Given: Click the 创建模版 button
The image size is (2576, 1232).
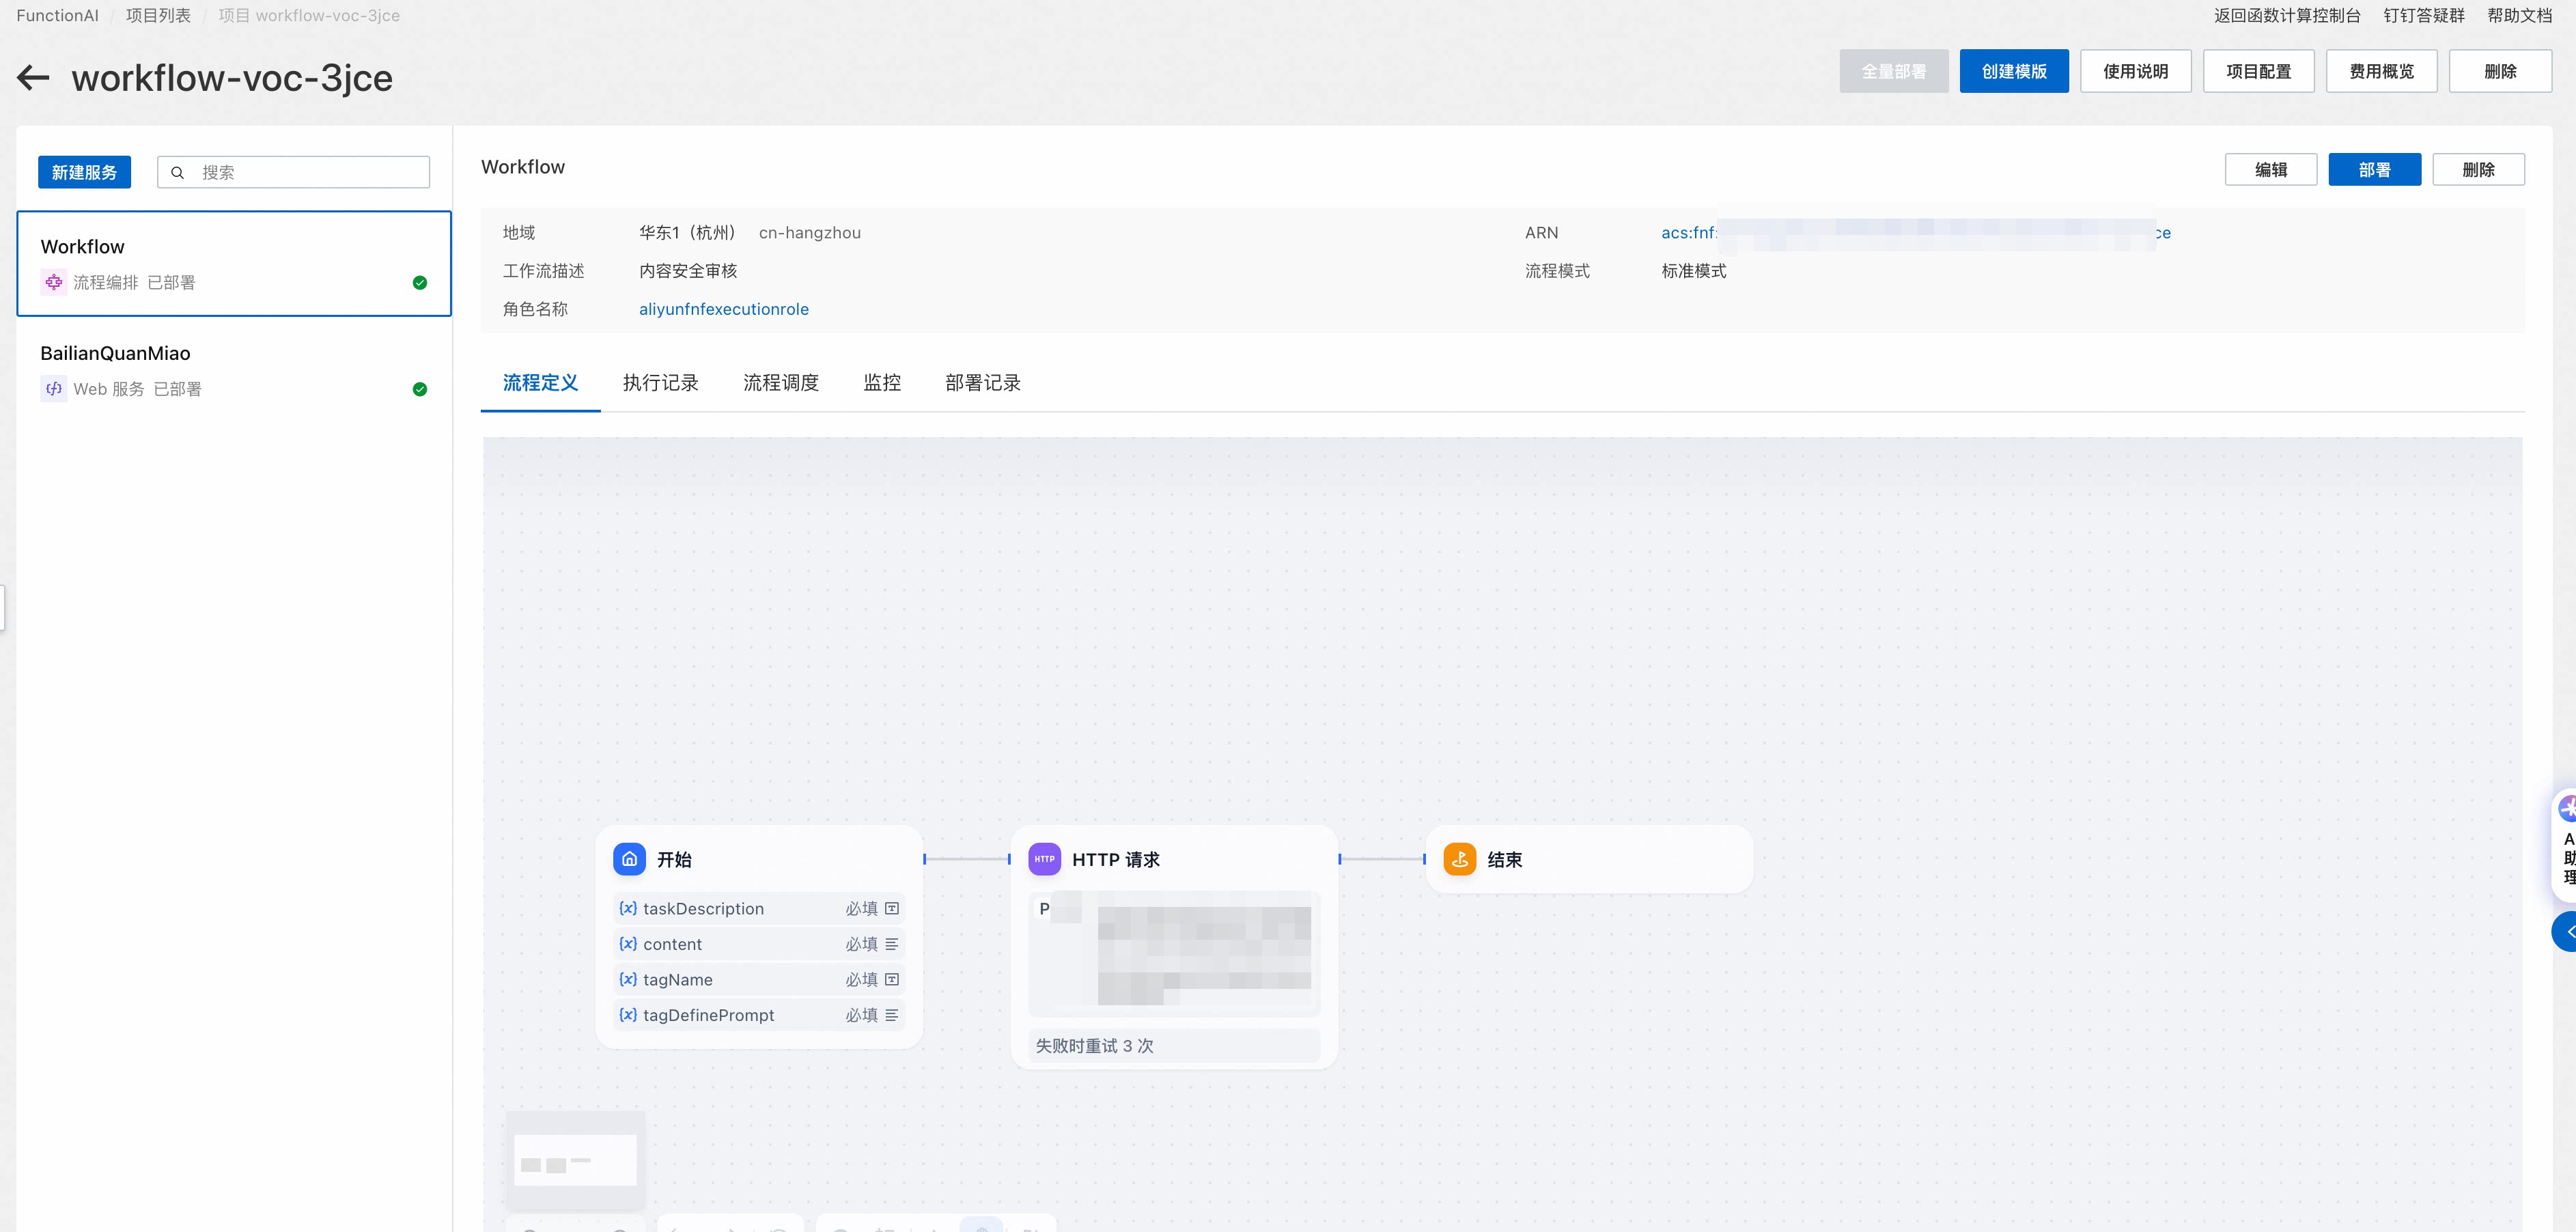Looking at the screenshot, I should click(x=2013, y=72).
